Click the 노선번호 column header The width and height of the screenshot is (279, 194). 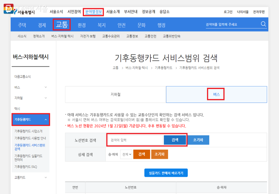tap(131, 187)
